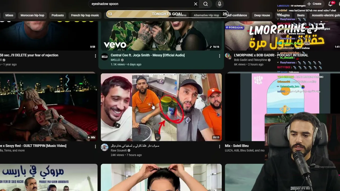Open the three-dot menu for the Raw Soueelt video
Screen dimensions: 340x191
click(219, 146)
